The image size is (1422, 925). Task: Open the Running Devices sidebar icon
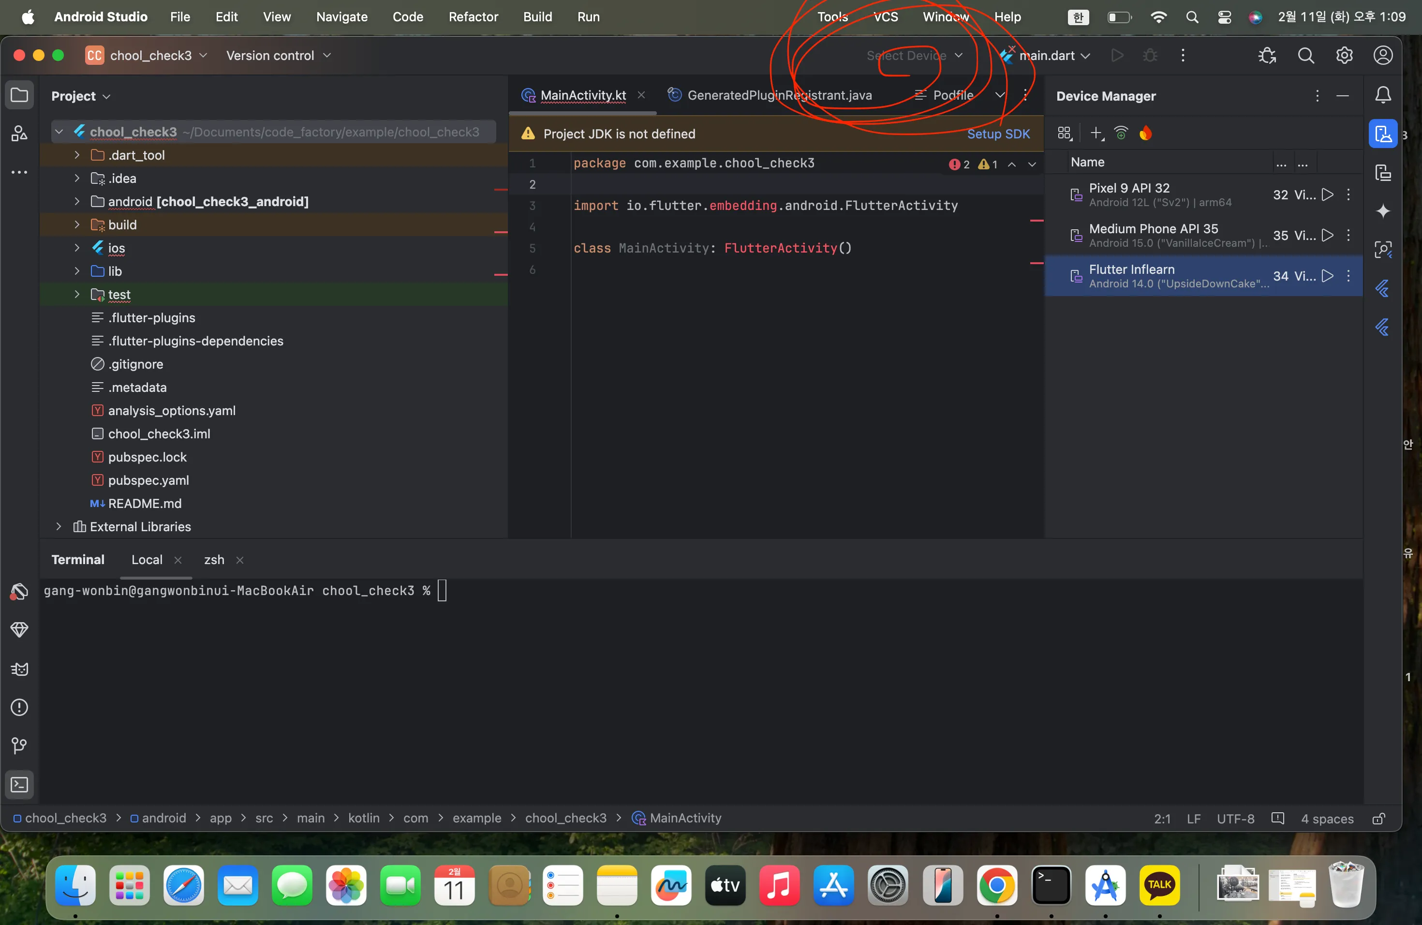point(1383,172)
